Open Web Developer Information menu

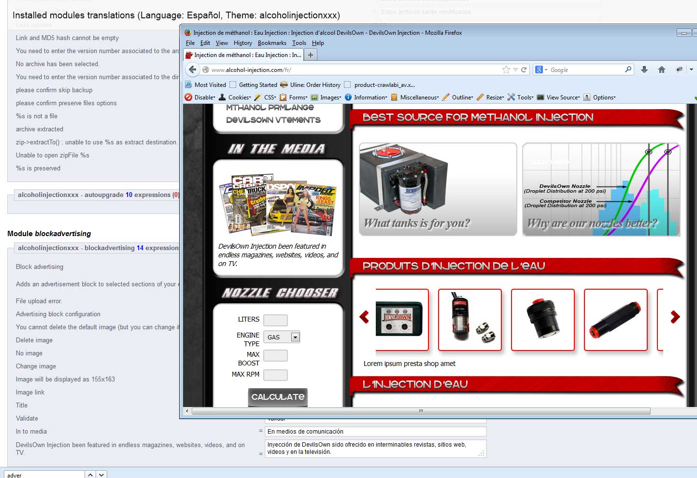pyautogui.click(x=366, y=97)
